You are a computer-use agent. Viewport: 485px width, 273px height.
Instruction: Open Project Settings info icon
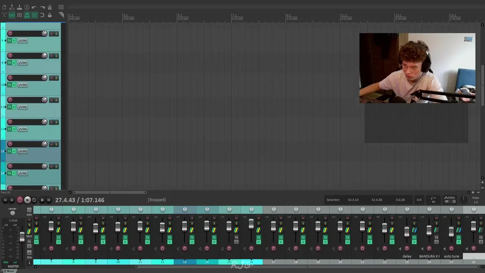pyautogui.click(x=27, y=7)
